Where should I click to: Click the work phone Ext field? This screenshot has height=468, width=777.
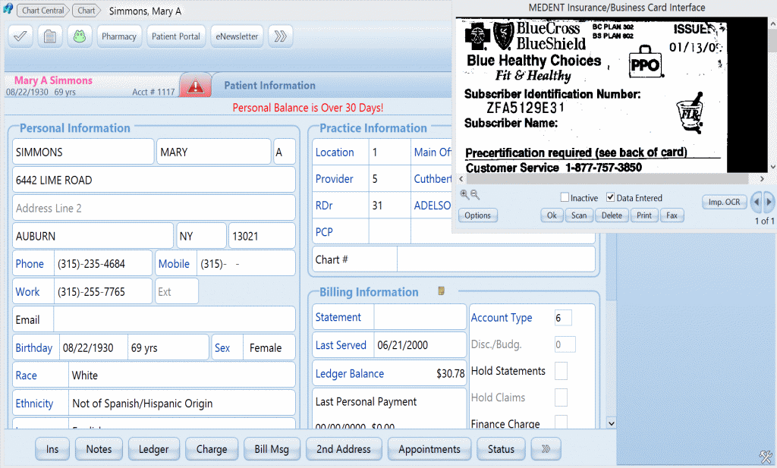[x=177, y=292]
